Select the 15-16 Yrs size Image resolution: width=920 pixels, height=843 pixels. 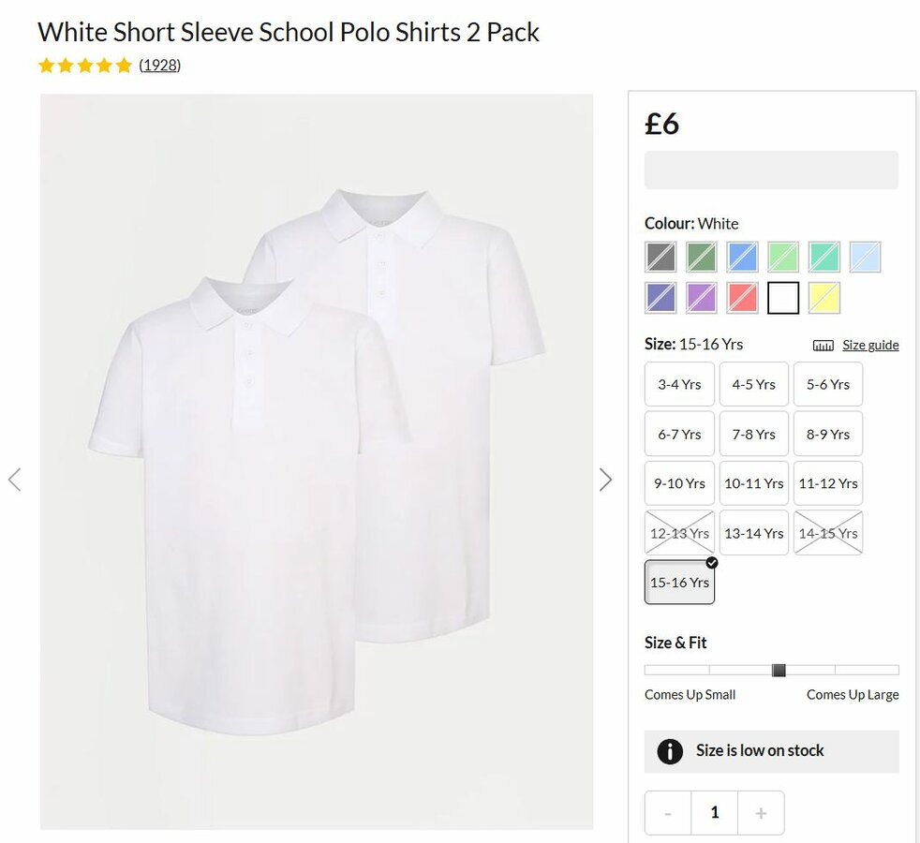(x=679, y=583)
